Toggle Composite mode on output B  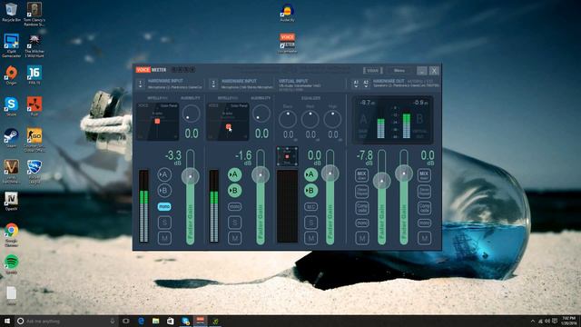[x=424, y=207]
